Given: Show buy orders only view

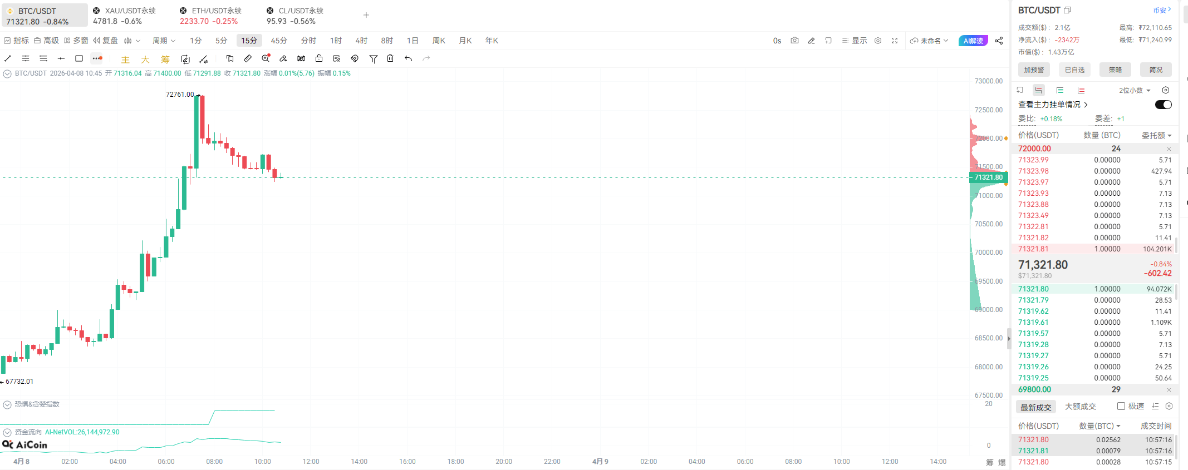Looking at the screenshot, I should coord(1060,90).
